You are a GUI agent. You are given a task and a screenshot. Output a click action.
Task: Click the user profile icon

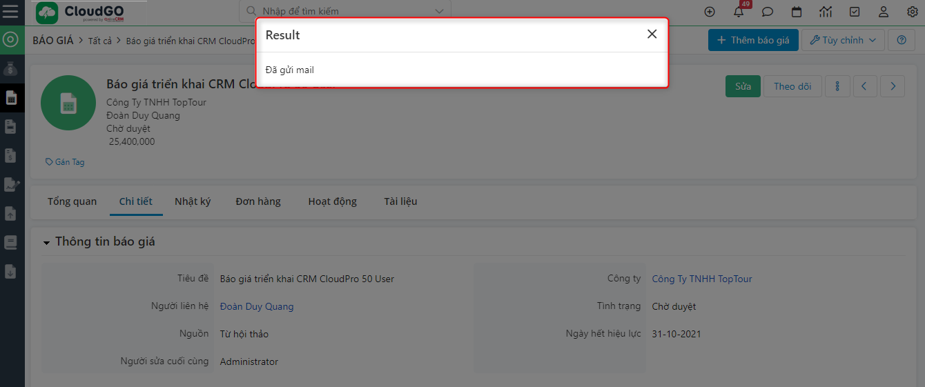[884, 12]
